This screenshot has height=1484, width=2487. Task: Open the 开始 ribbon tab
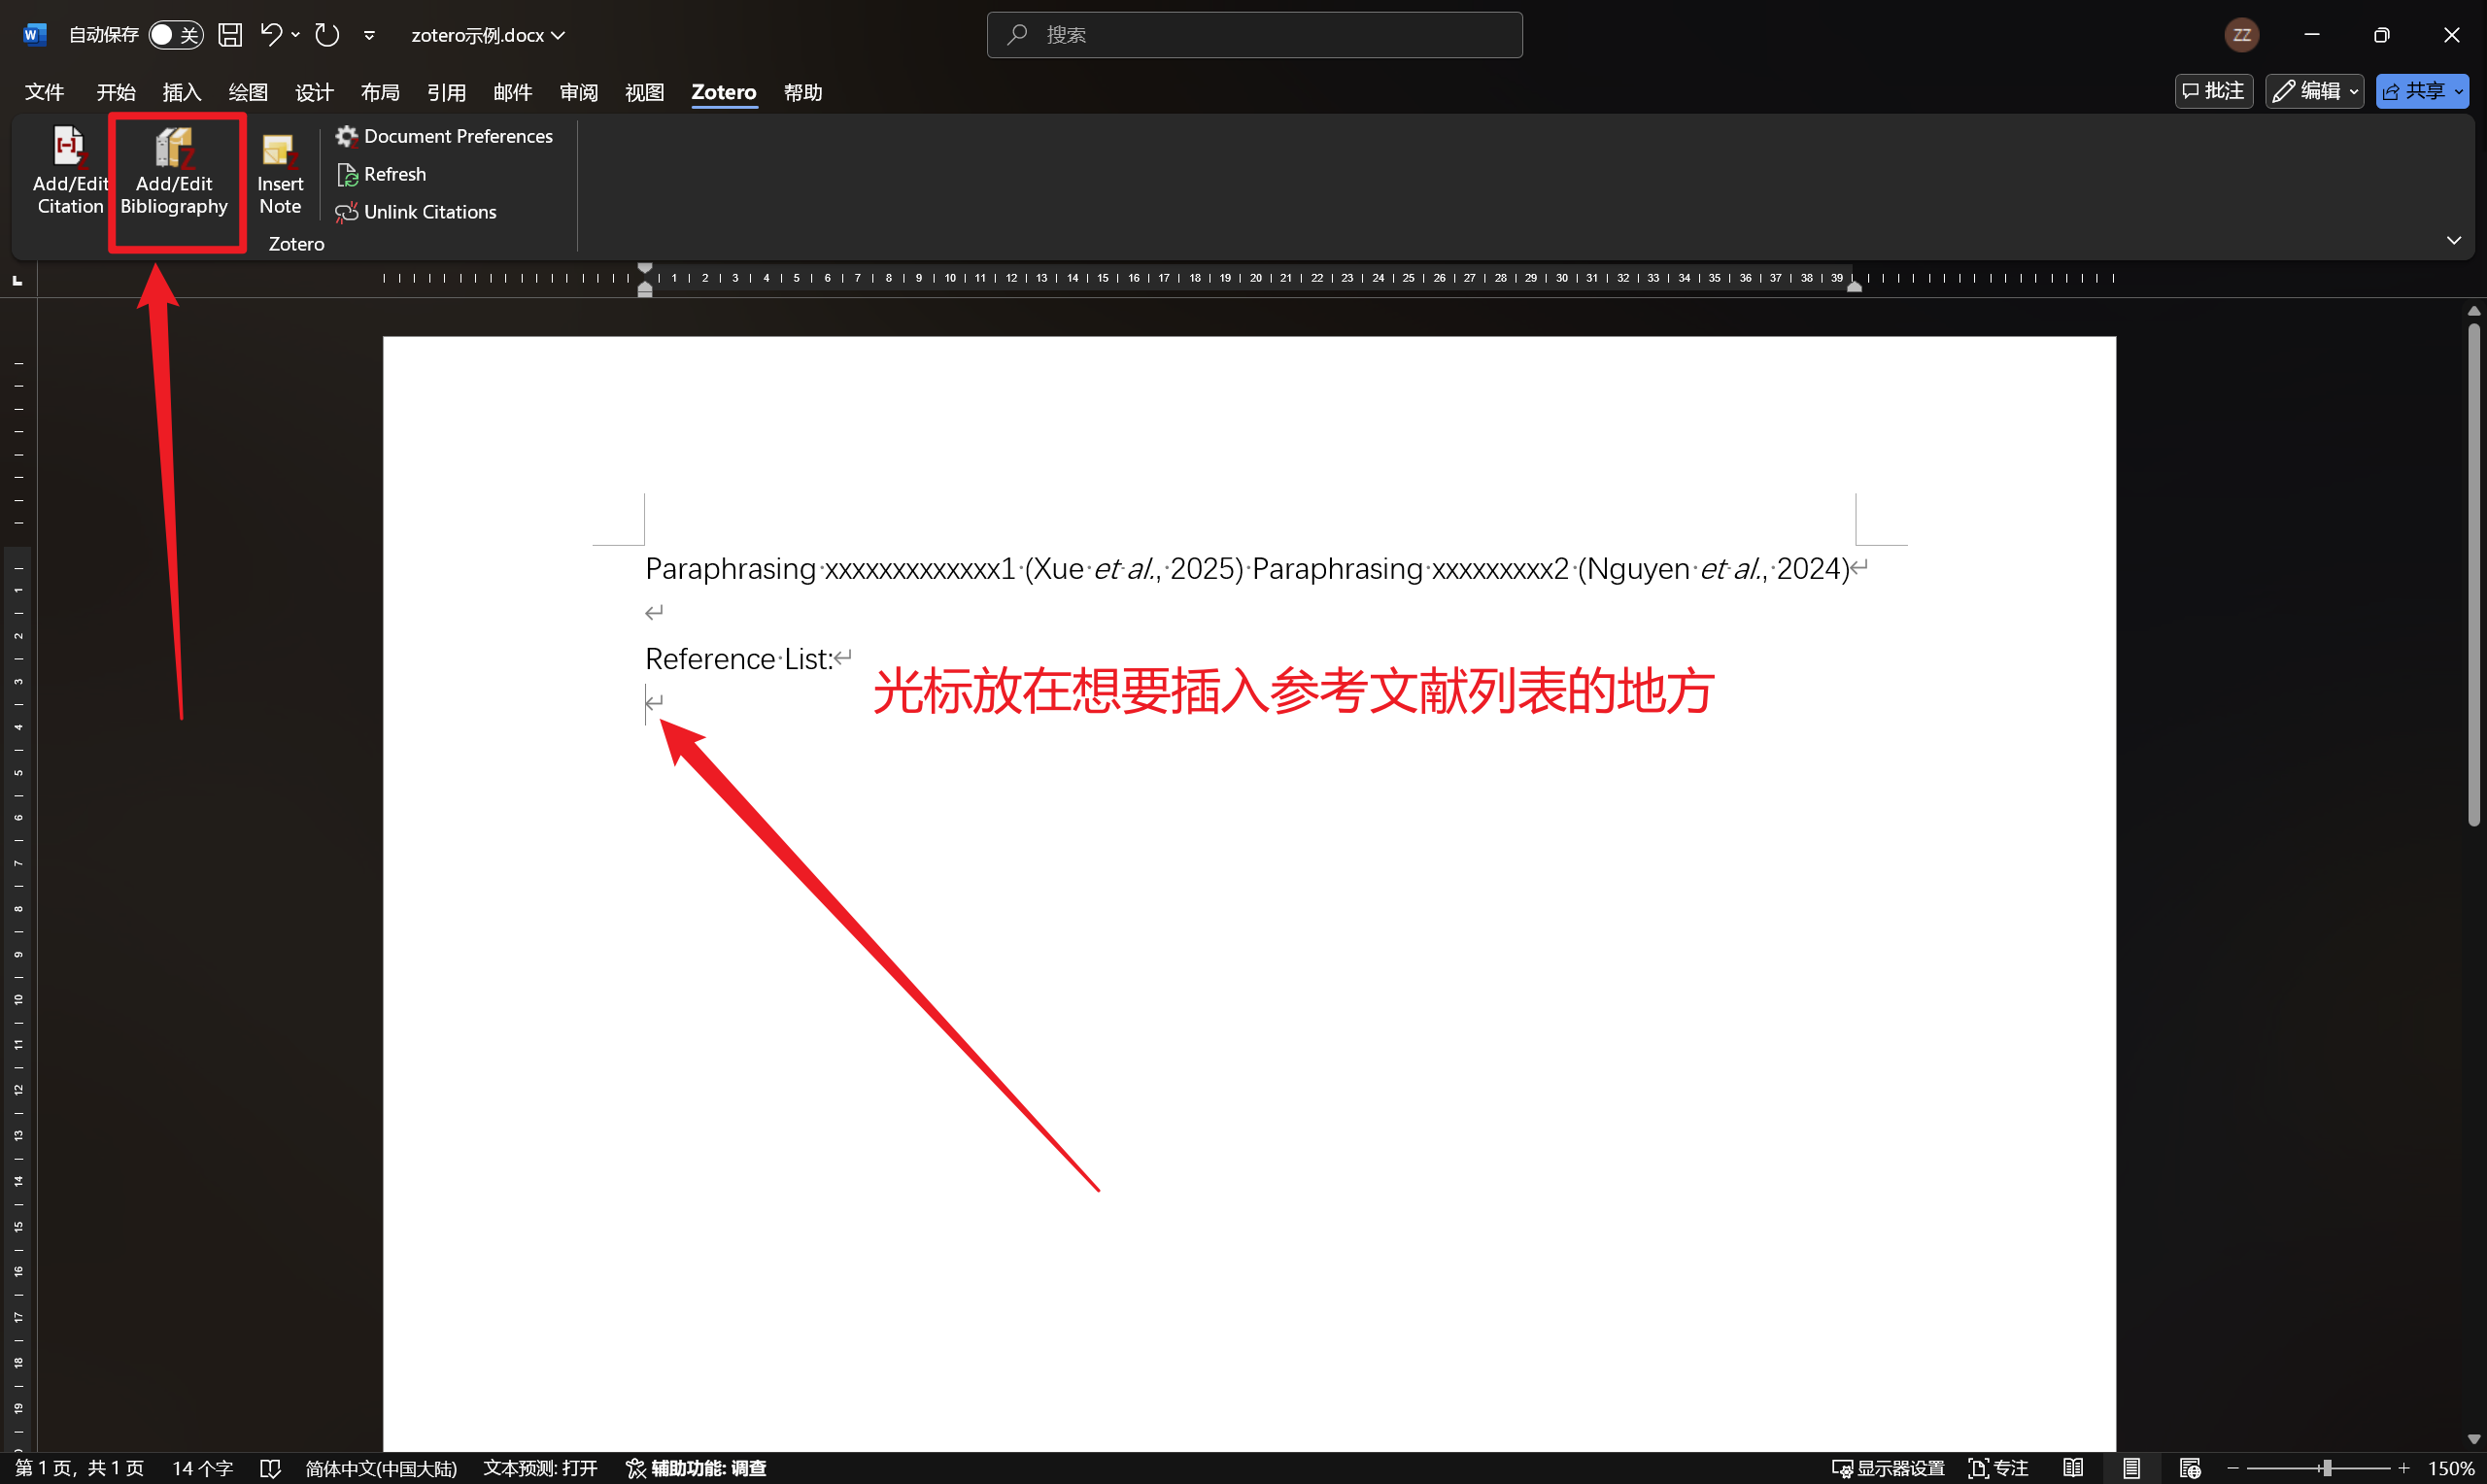115,92
